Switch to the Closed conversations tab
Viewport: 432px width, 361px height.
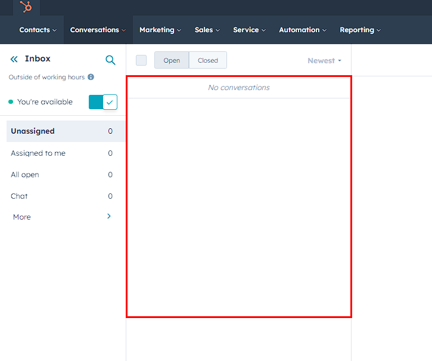point(208,60)
